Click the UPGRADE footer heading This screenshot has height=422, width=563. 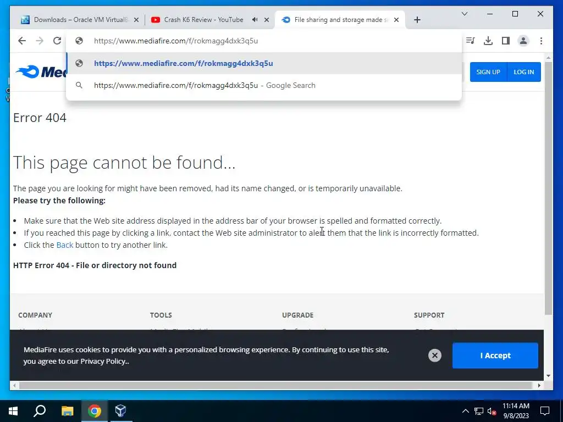[297, 315]
